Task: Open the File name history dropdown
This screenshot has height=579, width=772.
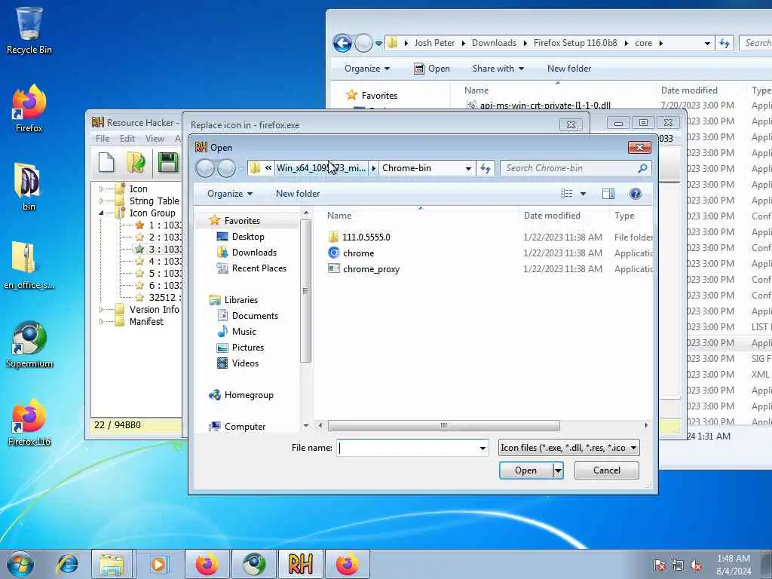Action: tap(482, 448)
